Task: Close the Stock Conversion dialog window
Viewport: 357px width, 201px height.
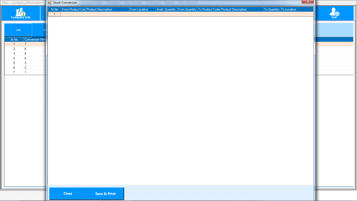Action: [x=308, y=2]
